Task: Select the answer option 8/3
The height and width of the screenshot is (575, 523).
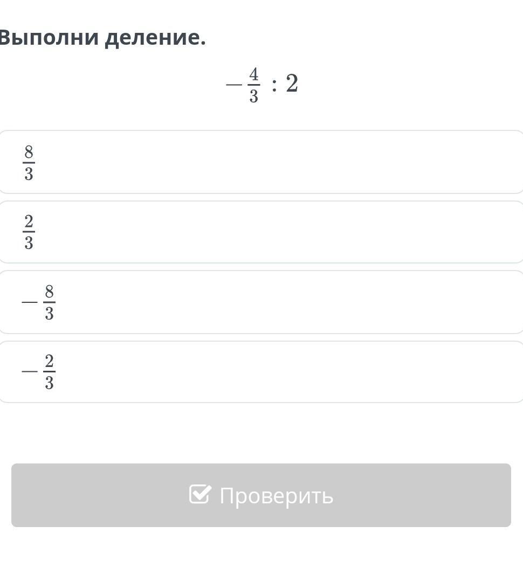Action: (259, 162)
